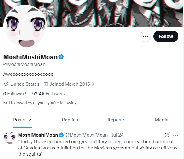Click the small avatar on the Jul 24 post
Viewport: 184px width, 159px height.
(x=10, y=138)
